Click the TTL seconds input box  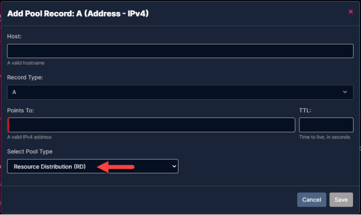coord(326,125)
